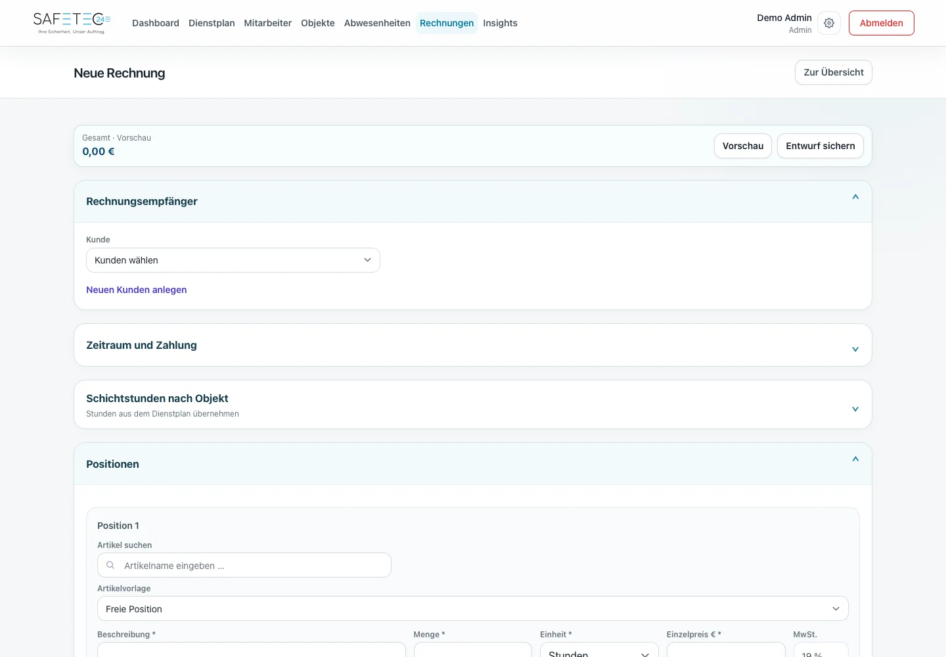Go to the Dashboard menu item
The width and height of the screenshot is (946, 657).
(156, 23)
